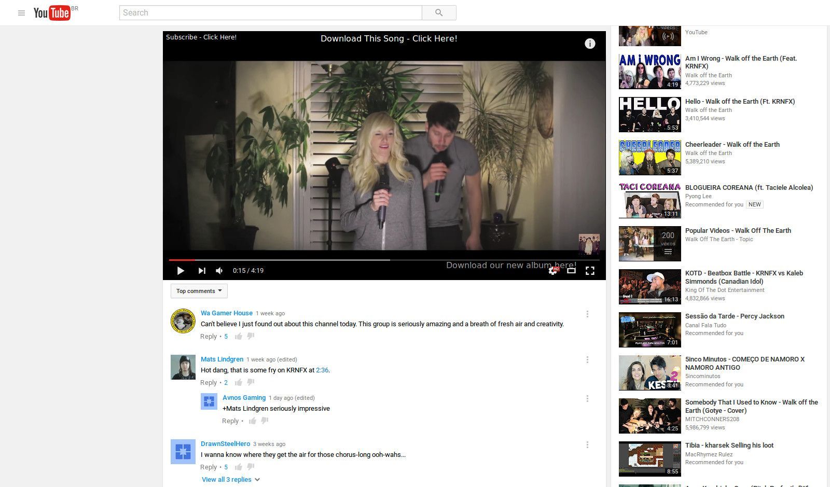Click Download This Song annotation

(389, 38)
